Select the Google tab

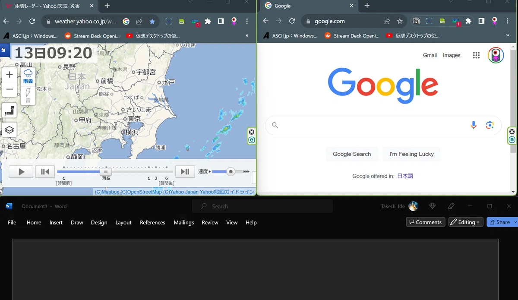click(x=309, y=6)
